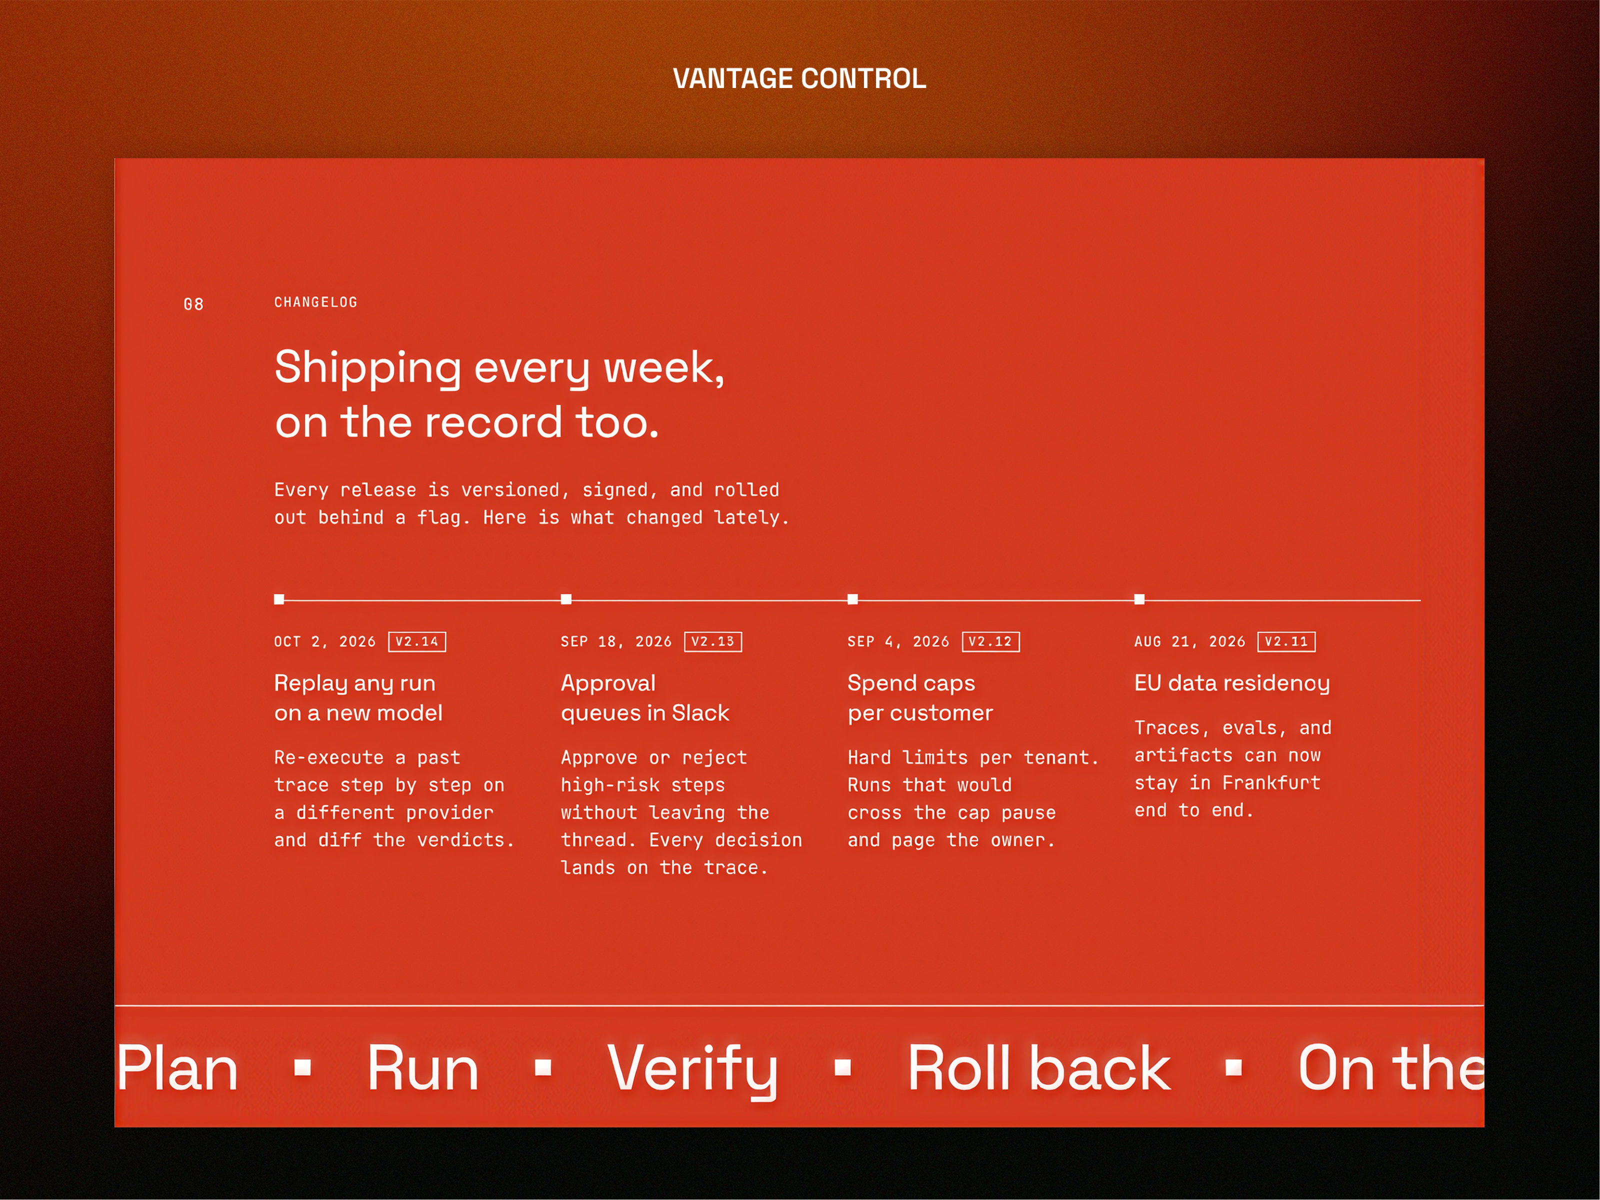The image size is (1600, 1200).
Task: Select the V2.14 version badge
Action: pyautogui.click(x=417, y=641)
